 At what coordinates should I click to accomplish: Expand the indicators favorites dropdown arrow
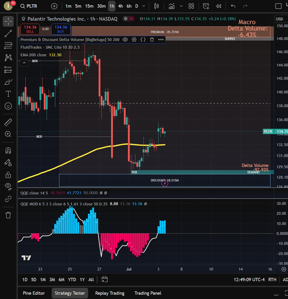[x=181, y=6]
